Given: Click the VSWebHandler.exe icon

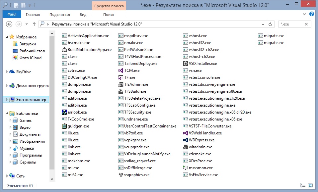Looking at the screenshot, I should click(185, 133).
